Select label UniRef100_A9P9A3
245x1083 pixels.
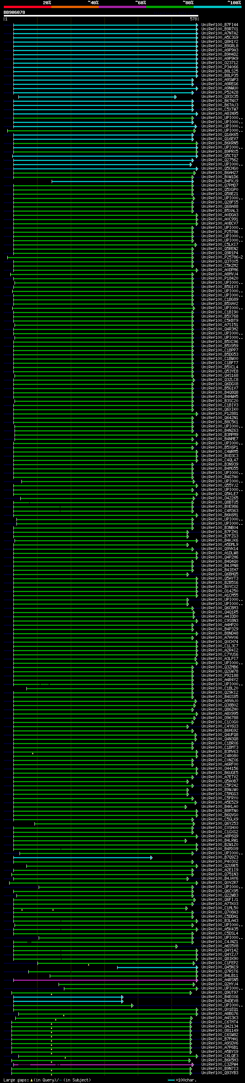(x=219, y=50)
